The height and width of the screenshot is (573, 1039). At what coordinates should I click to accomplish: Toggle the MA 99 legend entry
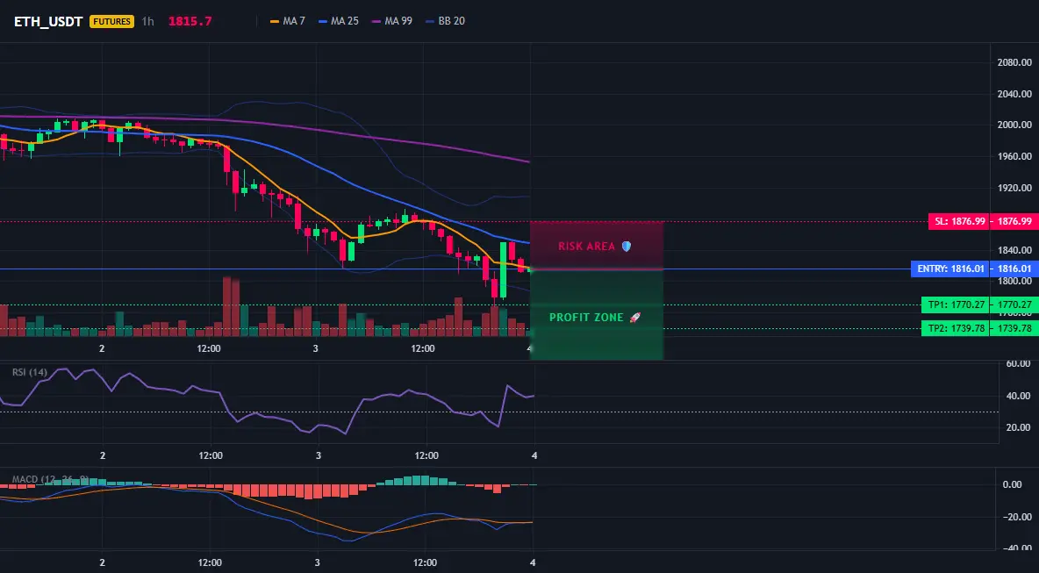pos(392,21)
